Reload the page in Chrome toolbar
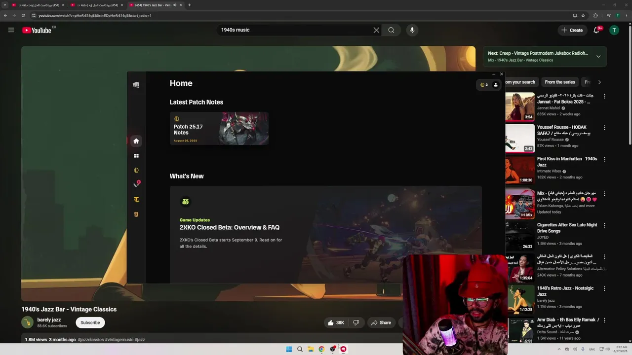 click(x=23, y=15)
